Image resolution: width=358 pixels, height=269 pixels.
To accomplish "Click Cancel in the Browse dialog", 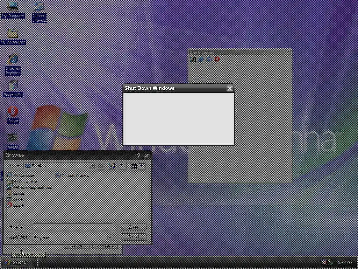I will [x=134, y=237].
